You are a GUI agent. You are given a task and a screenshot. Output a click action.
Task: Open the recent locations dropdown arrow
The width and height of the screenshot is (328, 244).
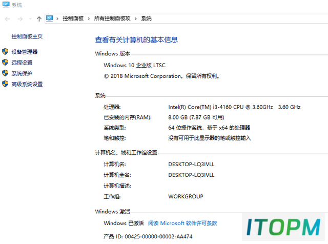[x=30, y=19]
